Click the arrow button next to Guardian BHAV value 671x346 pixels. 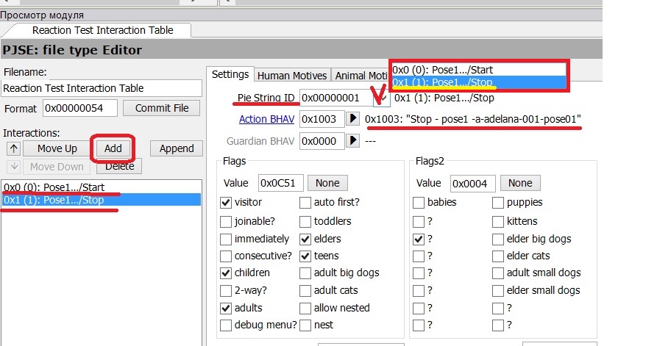(353, 141)
